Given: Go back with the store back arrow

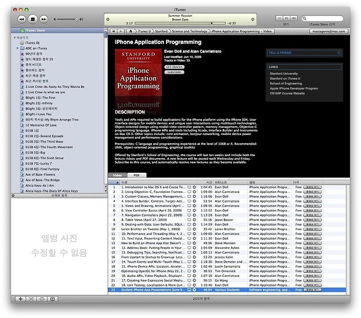Looking at the screenshot, I should tap(113, 31).
